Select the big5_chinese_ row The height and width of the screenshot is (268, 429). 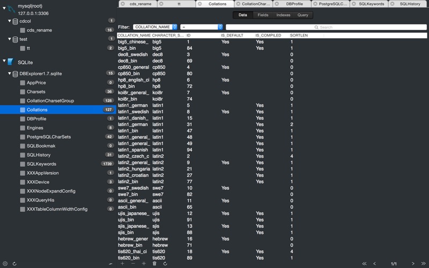click(272, 42)
